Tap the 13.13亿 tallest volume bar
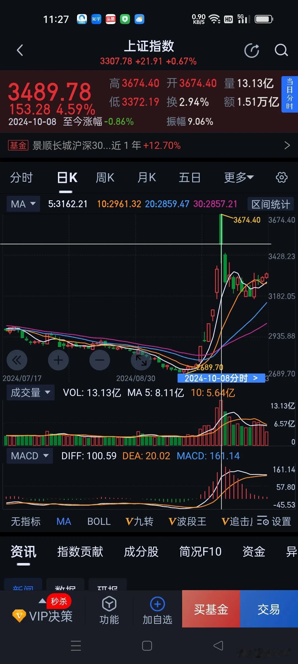The image size is (298, 664). pos(221,423)
